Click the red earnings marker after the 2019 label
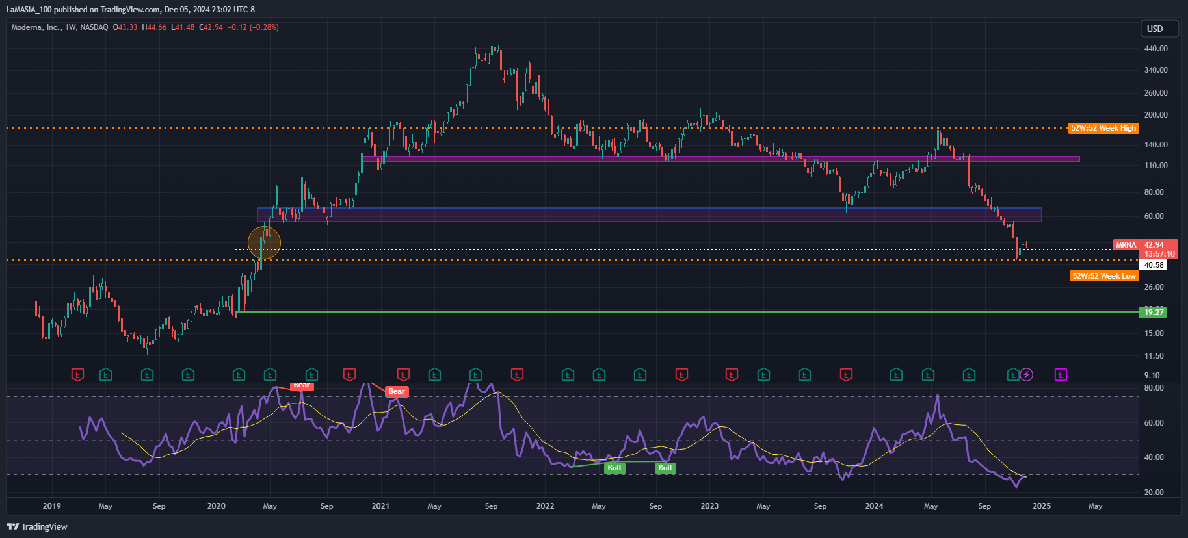 pos(77,374)
